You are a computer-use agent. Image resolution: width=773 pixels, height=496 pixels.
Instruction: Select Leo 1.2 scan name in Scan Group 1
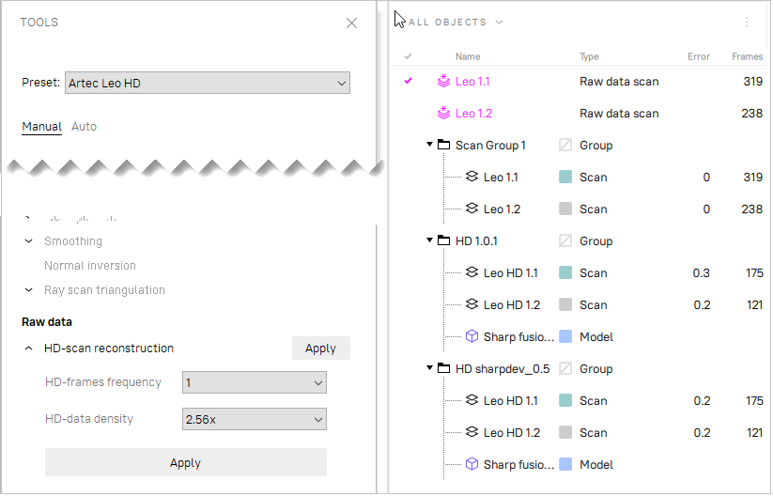(x=502, y=209)
